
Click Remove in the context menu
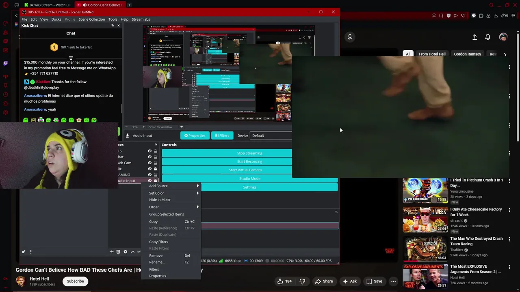pyautogui.click(x=171, y=255)
